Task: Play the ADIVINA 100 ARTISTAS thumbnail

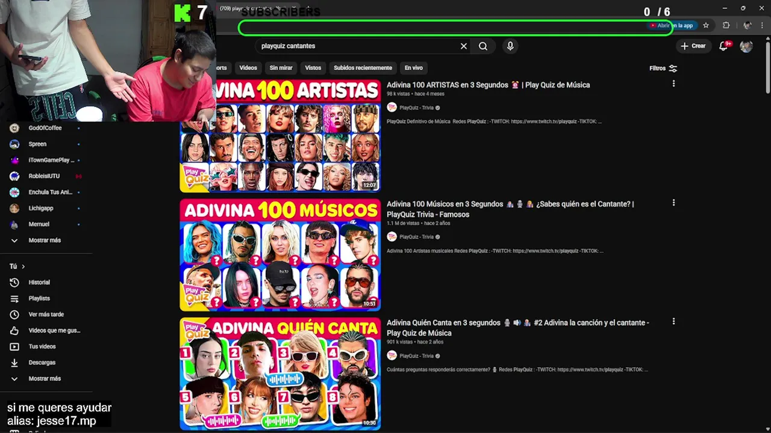Action: [x=280, y=135]
